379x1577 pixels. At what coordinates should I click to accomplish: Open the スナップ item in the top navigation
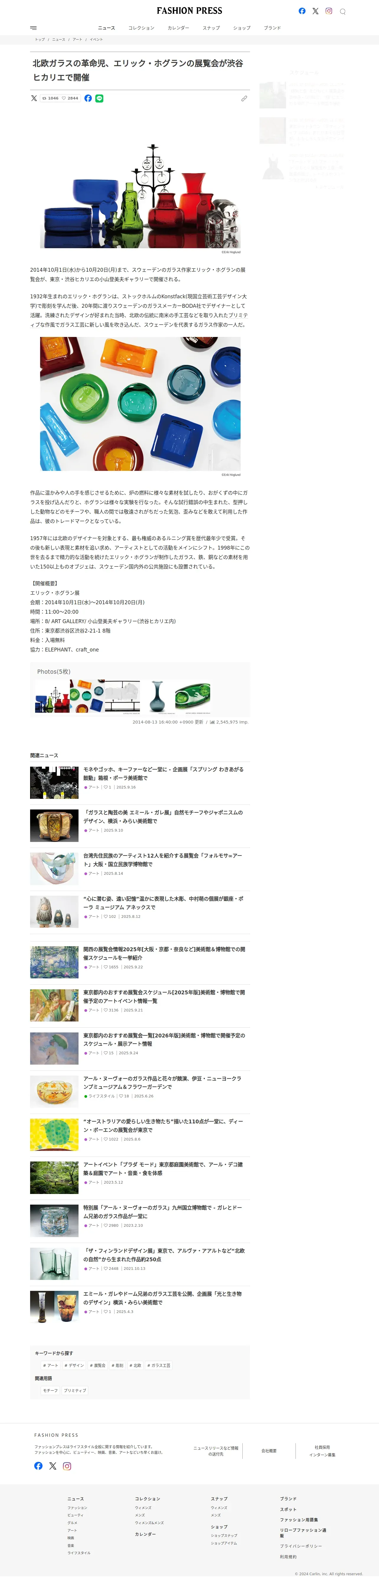point(211,28)
